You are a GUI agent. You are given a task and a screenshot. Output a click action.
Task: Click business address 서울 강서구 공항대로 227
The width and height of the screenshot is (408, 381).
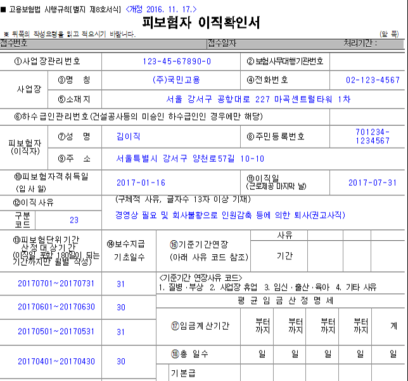coord(218,100)
